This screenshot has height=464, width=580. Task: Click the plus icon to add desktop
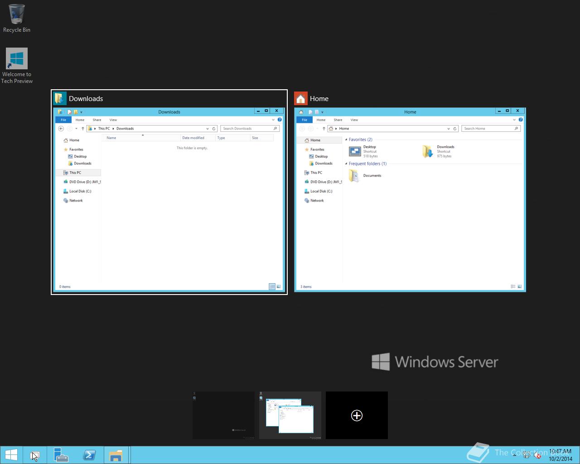[x=357, y=416]
